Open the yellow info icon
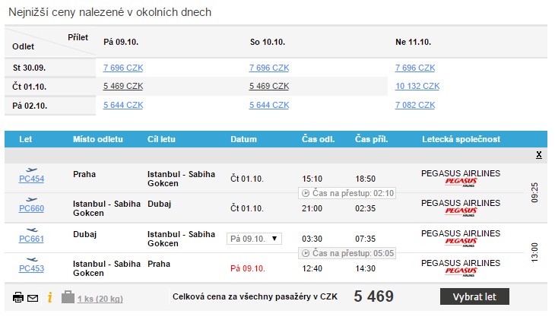 tap(50, 297)
